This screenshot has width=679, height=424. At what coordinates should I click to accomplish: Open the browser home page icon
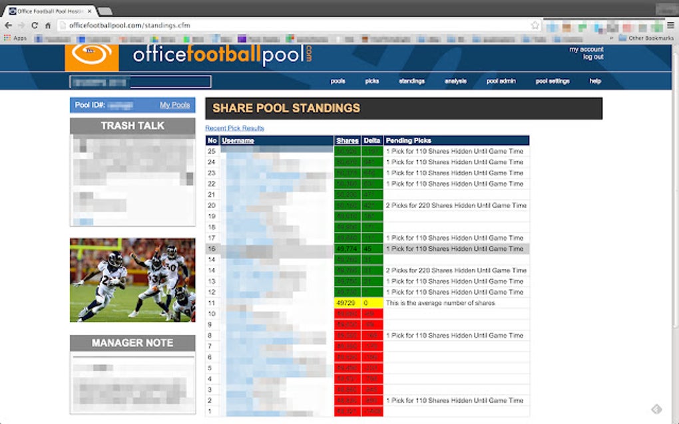tap(47, 25)
